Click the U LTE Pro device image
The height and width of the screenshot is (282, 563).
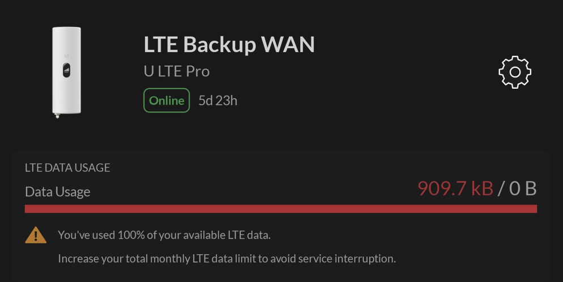(66, 72)
